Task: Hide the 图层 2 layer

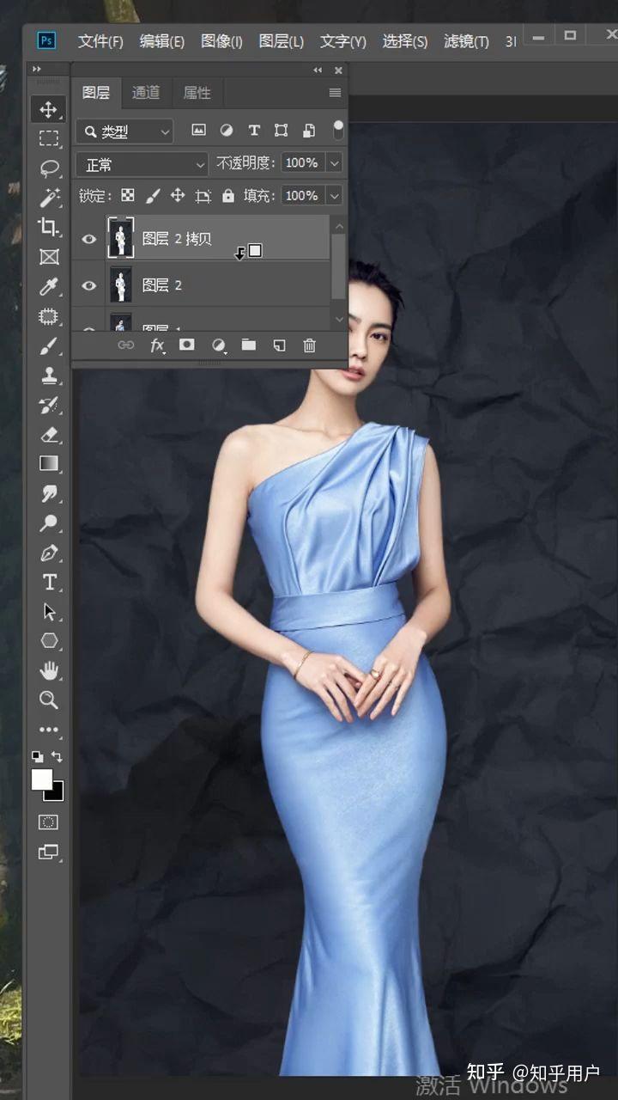Action: coord(89,285)
